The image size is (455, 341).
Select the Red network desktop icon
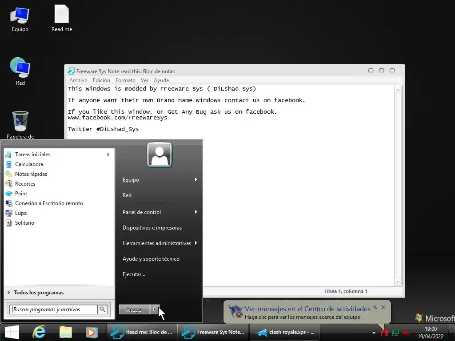(20, 71)
